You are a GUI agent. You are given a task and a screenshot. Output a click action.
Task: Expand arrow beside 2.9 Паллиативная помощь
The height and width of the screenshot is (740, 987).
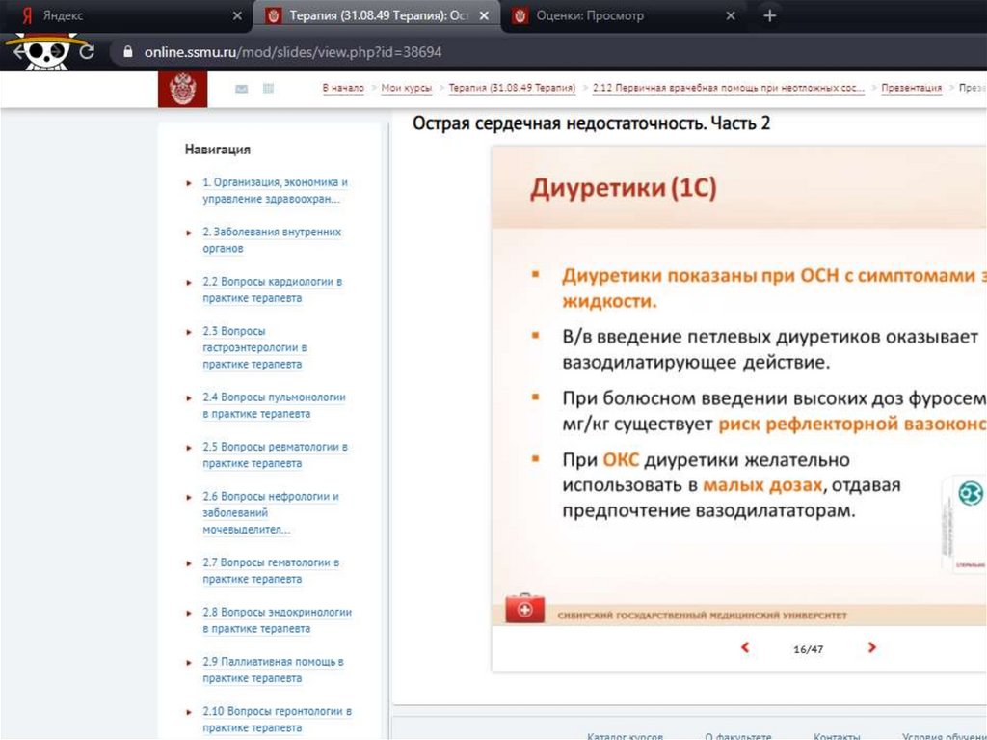point(189,663)
